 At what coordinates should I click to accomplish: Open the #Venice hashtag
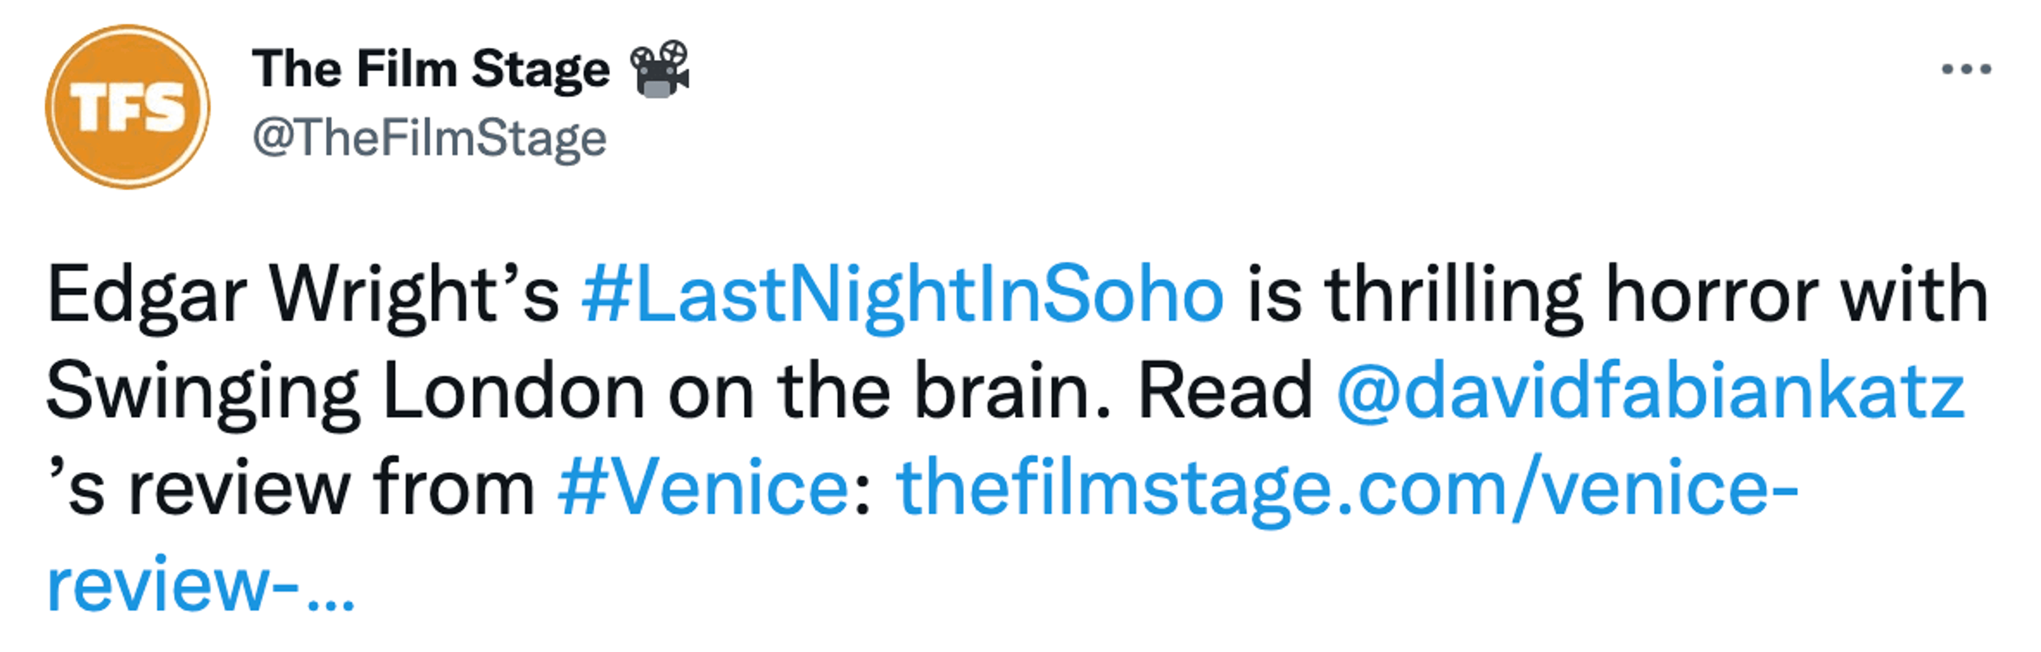703,488
